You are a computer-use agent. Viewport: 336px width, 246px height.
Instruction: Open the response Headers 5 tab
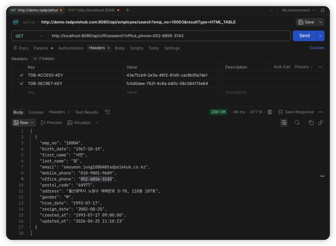pos(59,112)
